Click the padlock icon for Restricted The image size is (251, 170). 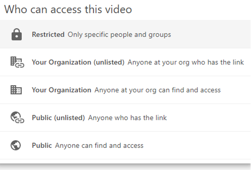coord(17,34)
